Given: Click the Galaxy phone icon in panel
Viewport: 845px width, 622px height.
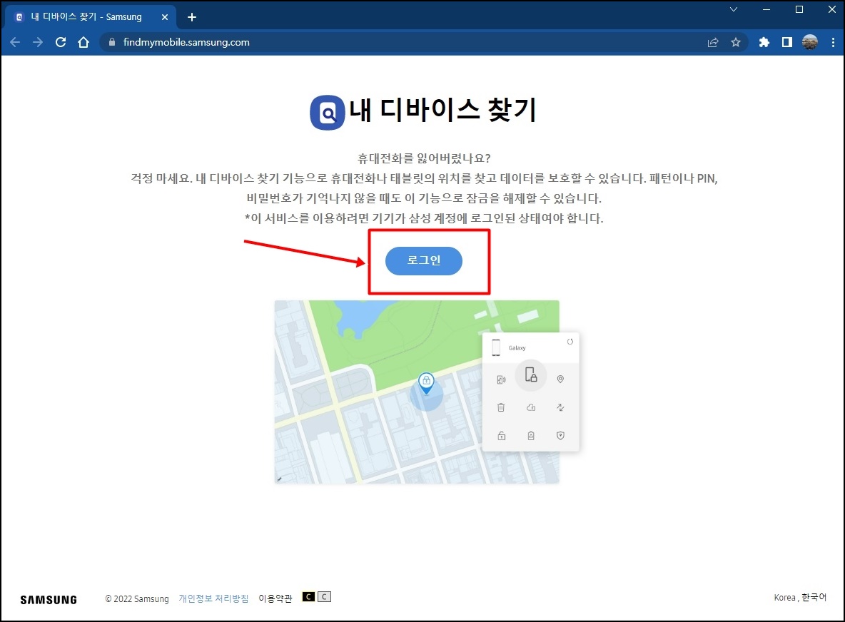Looking at the screenshot, I should pos(496,348).
